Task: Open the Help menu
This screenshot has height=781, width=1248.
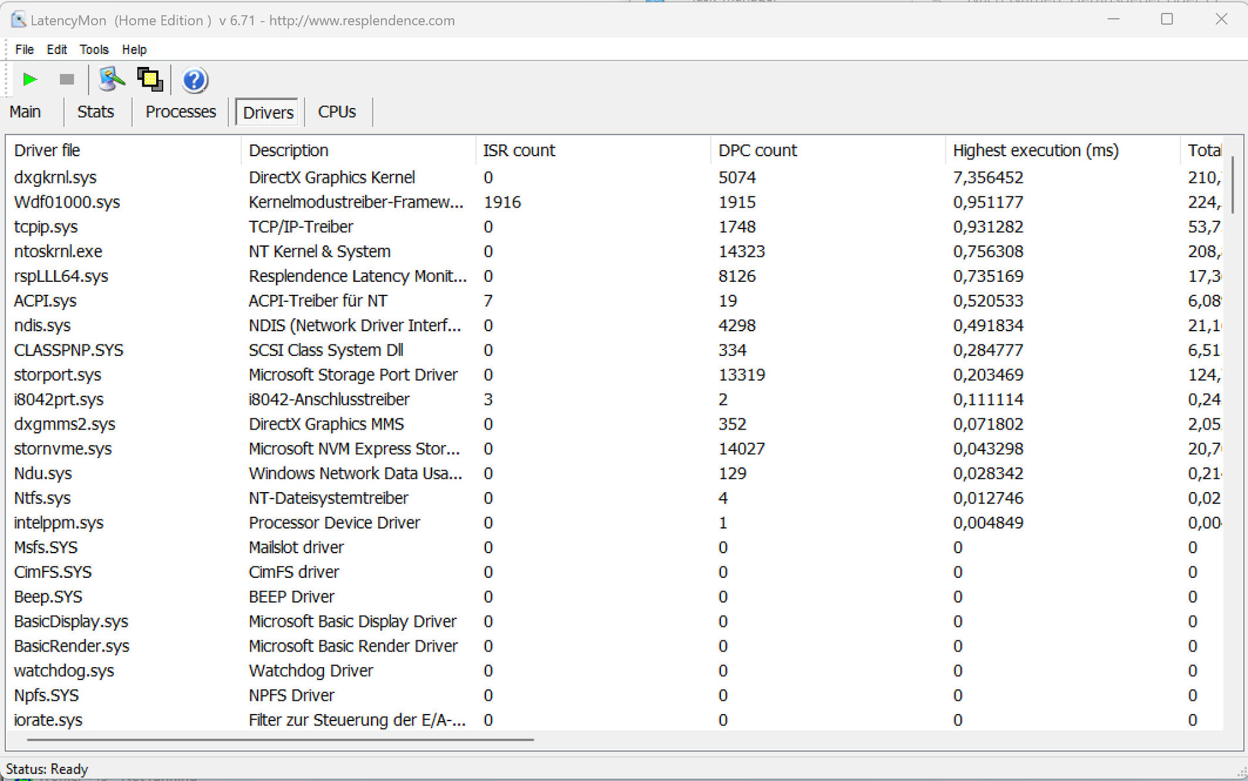Action: click(x=134, y=49)
